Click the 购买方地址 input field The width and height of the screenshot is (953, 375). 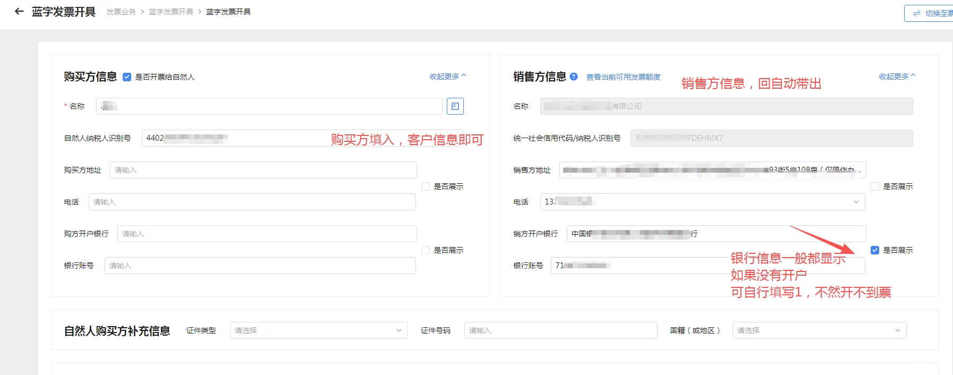263,170
